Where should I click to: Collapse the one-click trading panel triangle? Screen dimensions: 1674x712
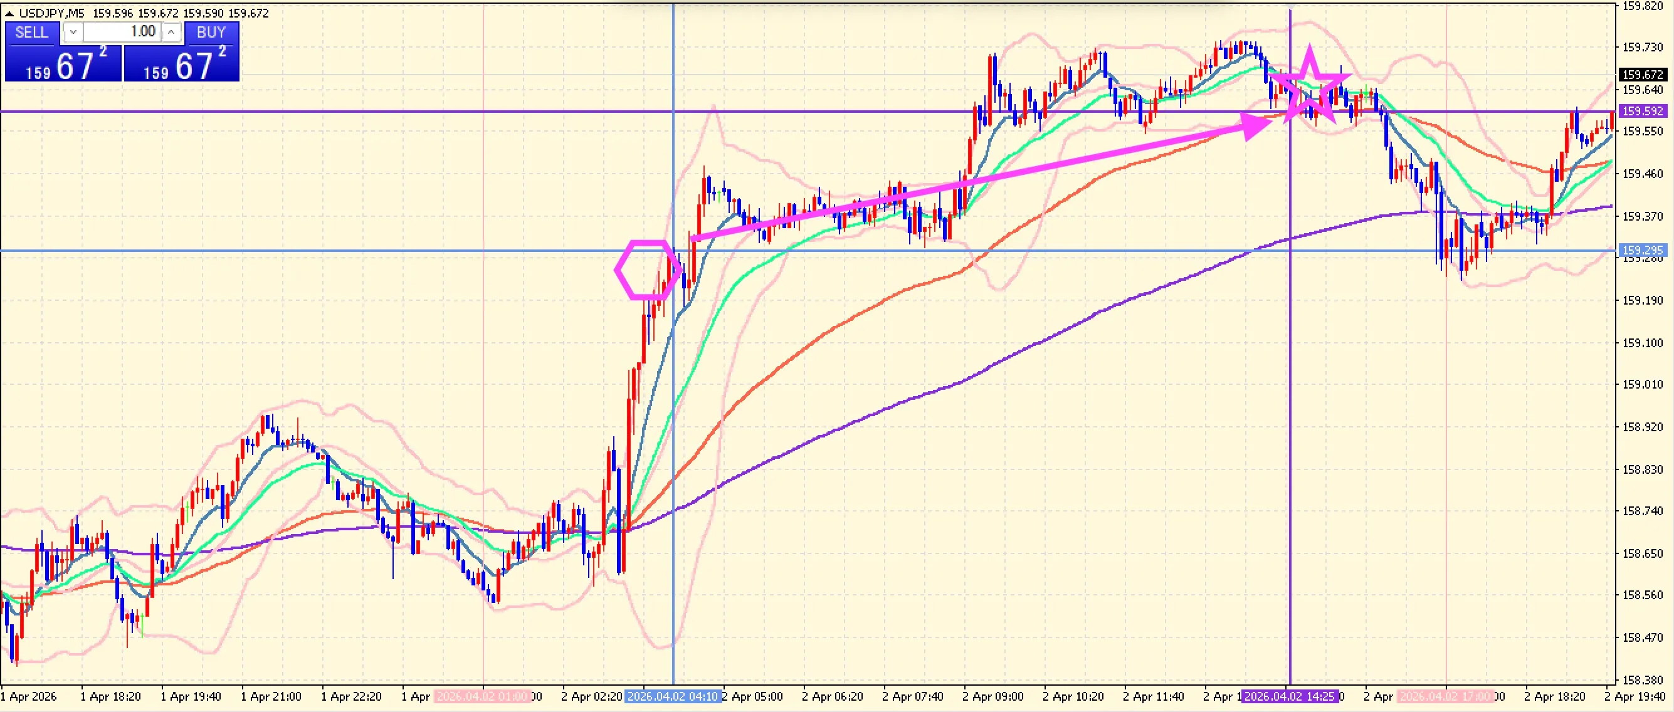pos(9,13)
